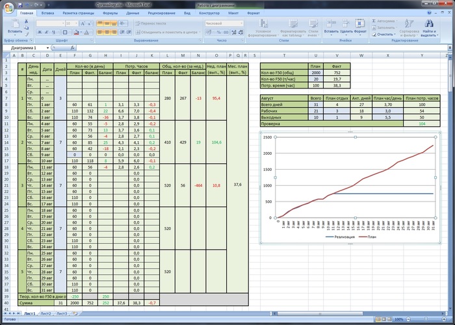The height and width of the screenshot is (325, 455).
Task: Click the Вставить paste clipboard icon
Action: click(x=15, y=24)
